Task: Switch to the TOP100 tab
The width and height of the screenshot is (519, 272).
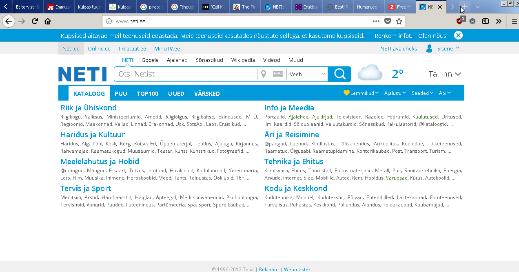Action: 147,94
